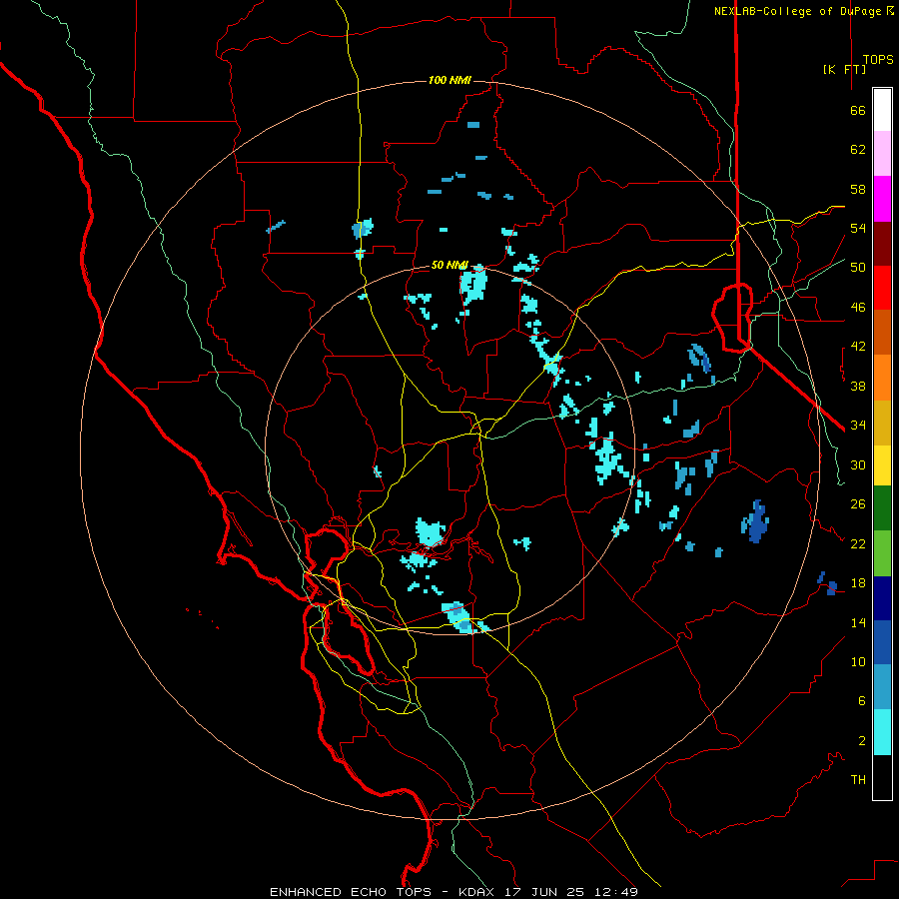Click the "38" legend value
Viewport: 899px width, 899px height.
(x=858, y=386)
